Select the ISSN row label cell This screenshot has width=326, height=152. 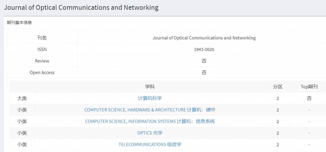pyautogui.click(x=42, y=49)
